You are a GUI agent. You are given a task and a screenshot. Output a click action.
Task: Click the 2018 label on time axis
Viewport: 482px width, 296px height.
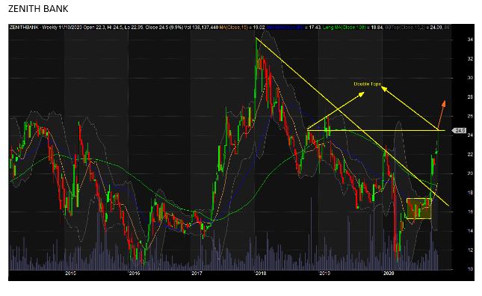(x=261, y=273)
